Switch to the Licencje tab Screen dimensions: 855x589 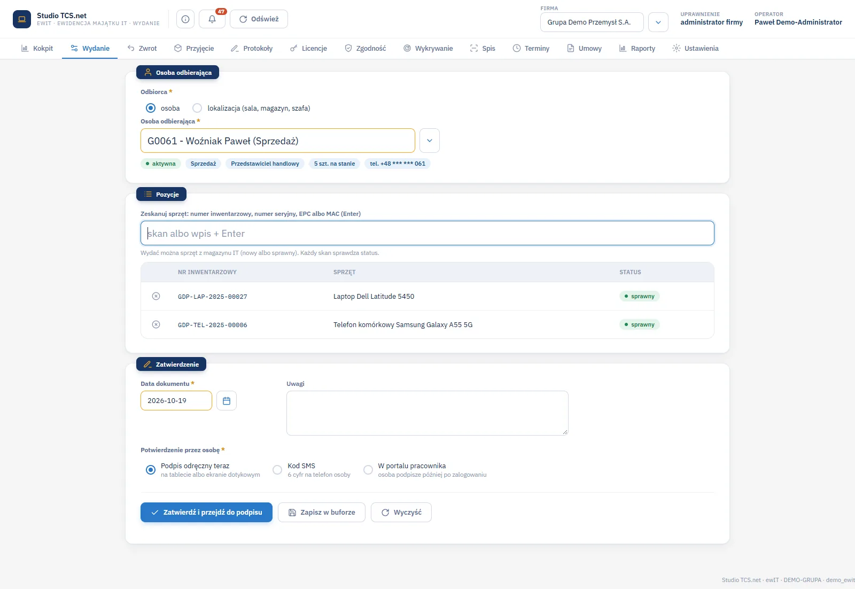pos(308,48)
